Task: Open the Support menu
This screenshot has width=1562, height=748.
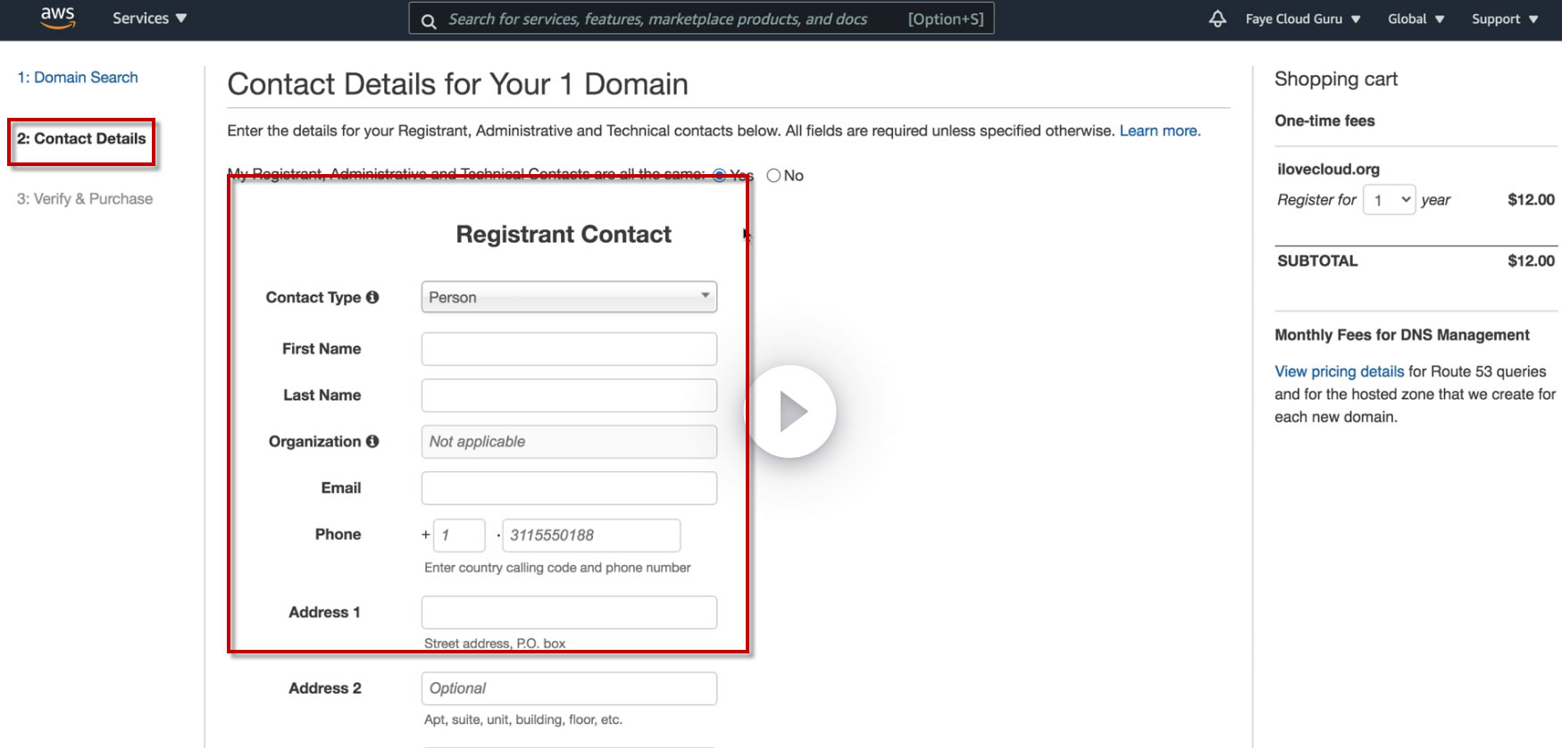Action: 1505,19
